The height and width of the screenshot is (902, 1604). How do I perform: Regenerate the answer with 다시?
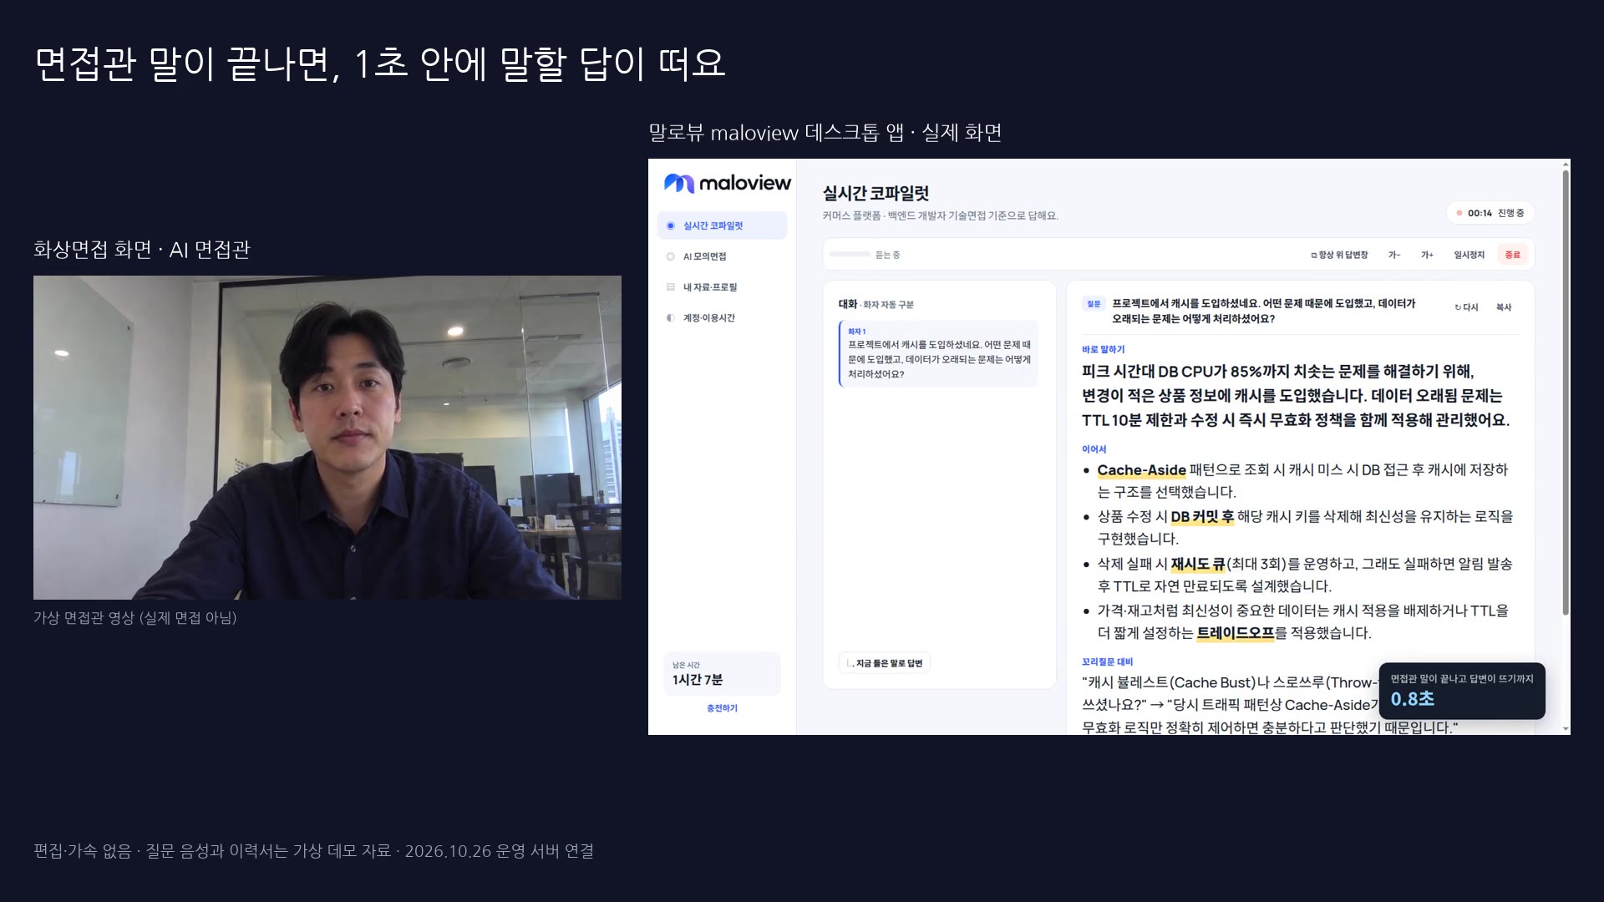pos(1466,307)
